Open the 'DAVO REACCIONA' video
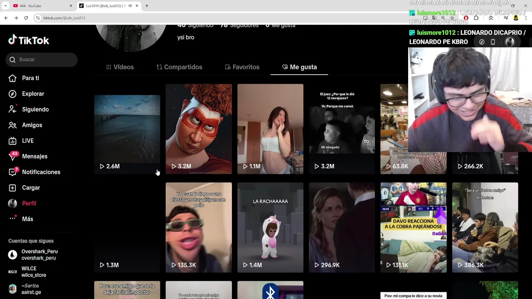This screenshot has width=532, height=299. coord(414,228)
